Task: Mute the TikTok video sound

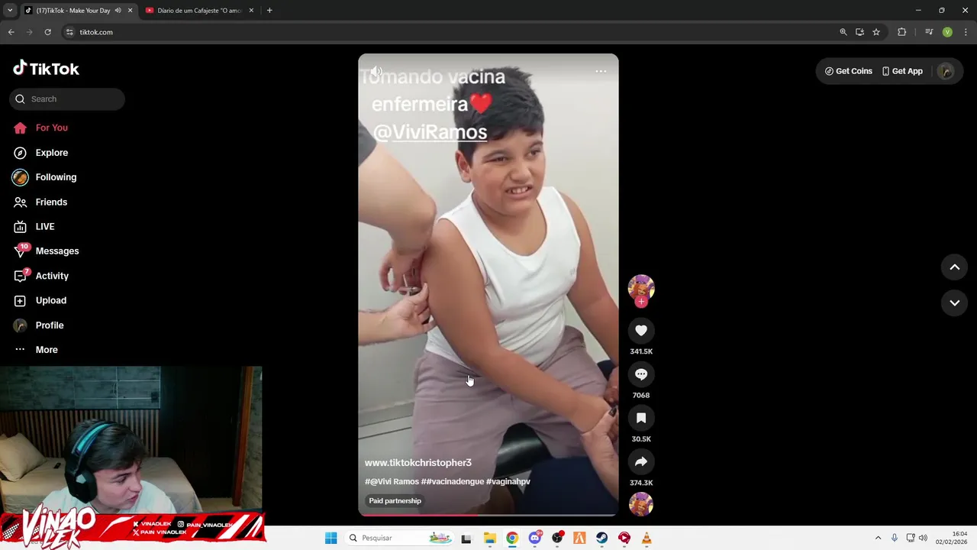Action: click(x=376, y=71)
